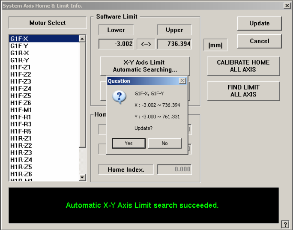The width and height of the screenshot is (293, 230).
Task: Click the Home Index. button
Action: tap(126, 170)
